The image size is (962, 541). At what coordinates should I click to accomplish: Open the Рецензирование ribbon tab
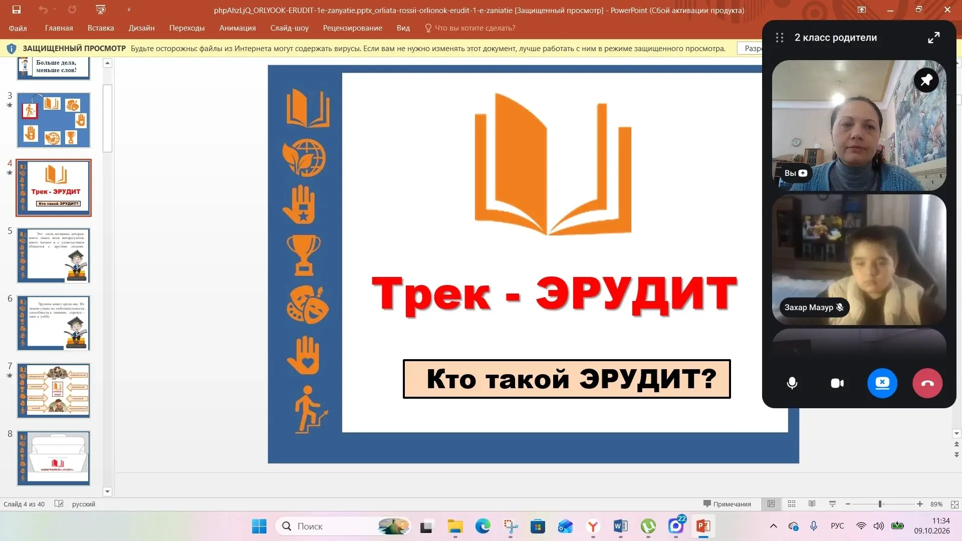click(352, 28)
